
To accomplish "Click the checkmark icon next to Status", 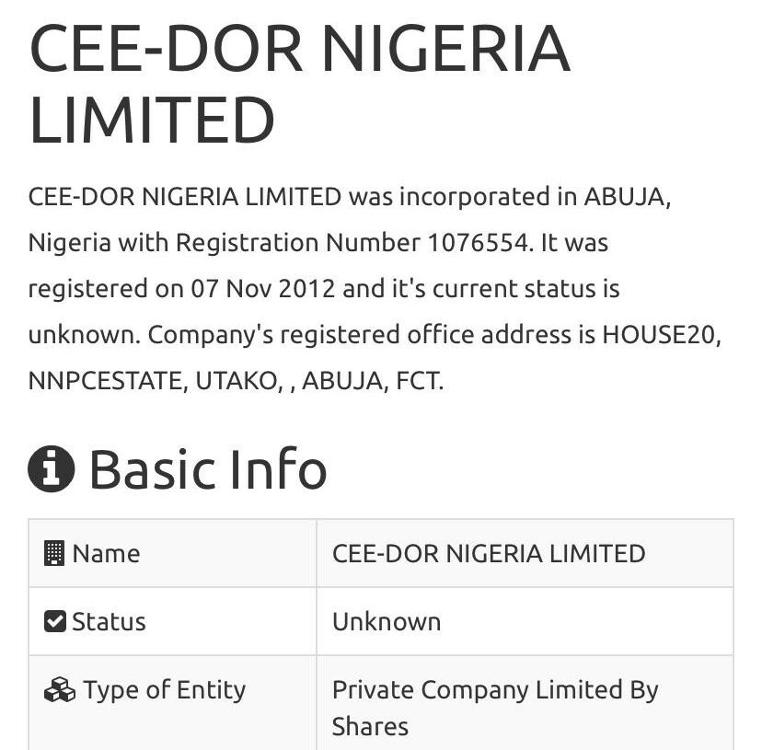I will 55,621.
